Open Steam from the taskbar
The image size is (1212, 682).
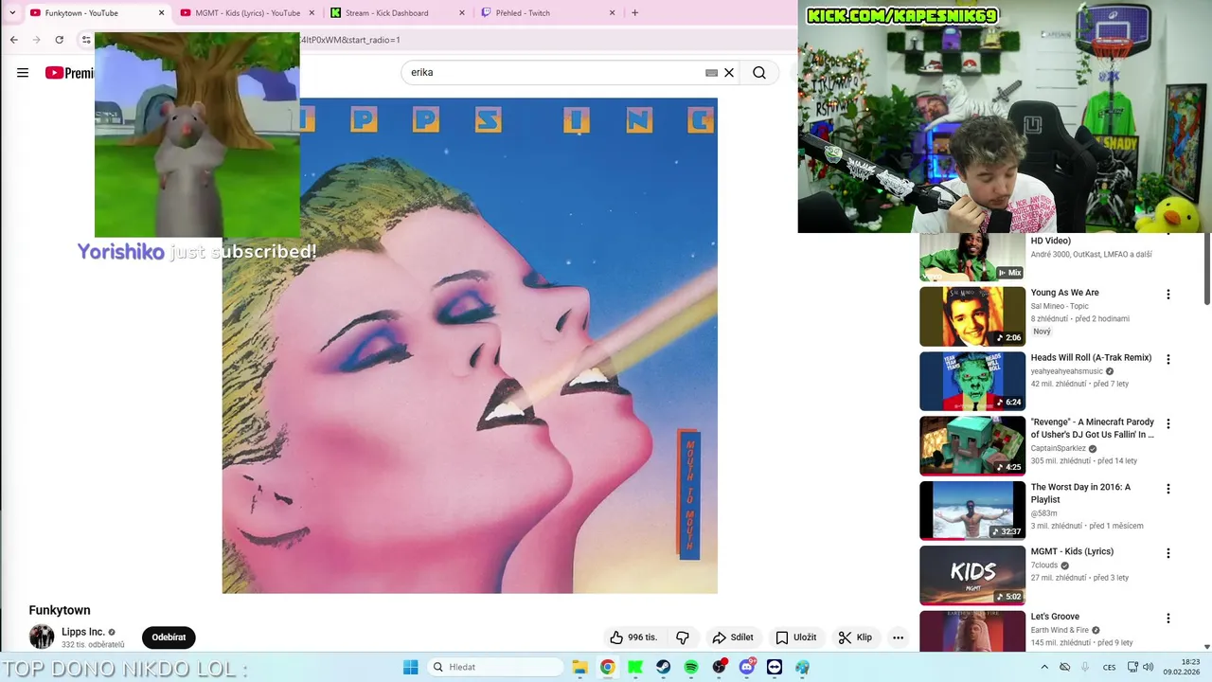(x=663, y=667)
